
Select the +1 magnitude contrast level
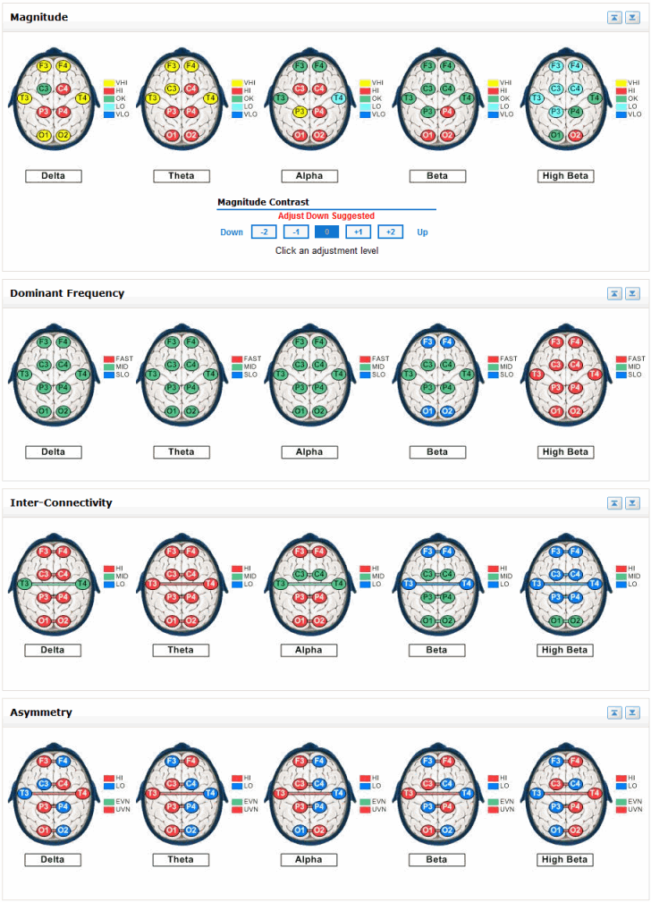click(x=358, y=232)
